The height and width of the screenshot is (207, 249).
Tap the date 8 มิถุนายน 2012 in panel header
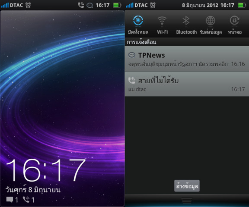(x=200, y=5)
